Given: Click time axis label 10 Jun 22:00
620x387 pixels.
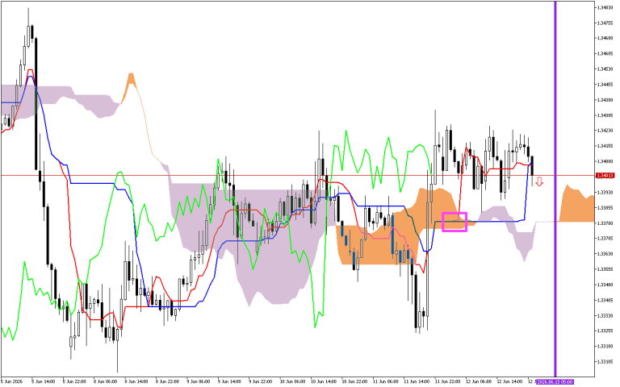Looking at the screenshot, I should 354,382.
